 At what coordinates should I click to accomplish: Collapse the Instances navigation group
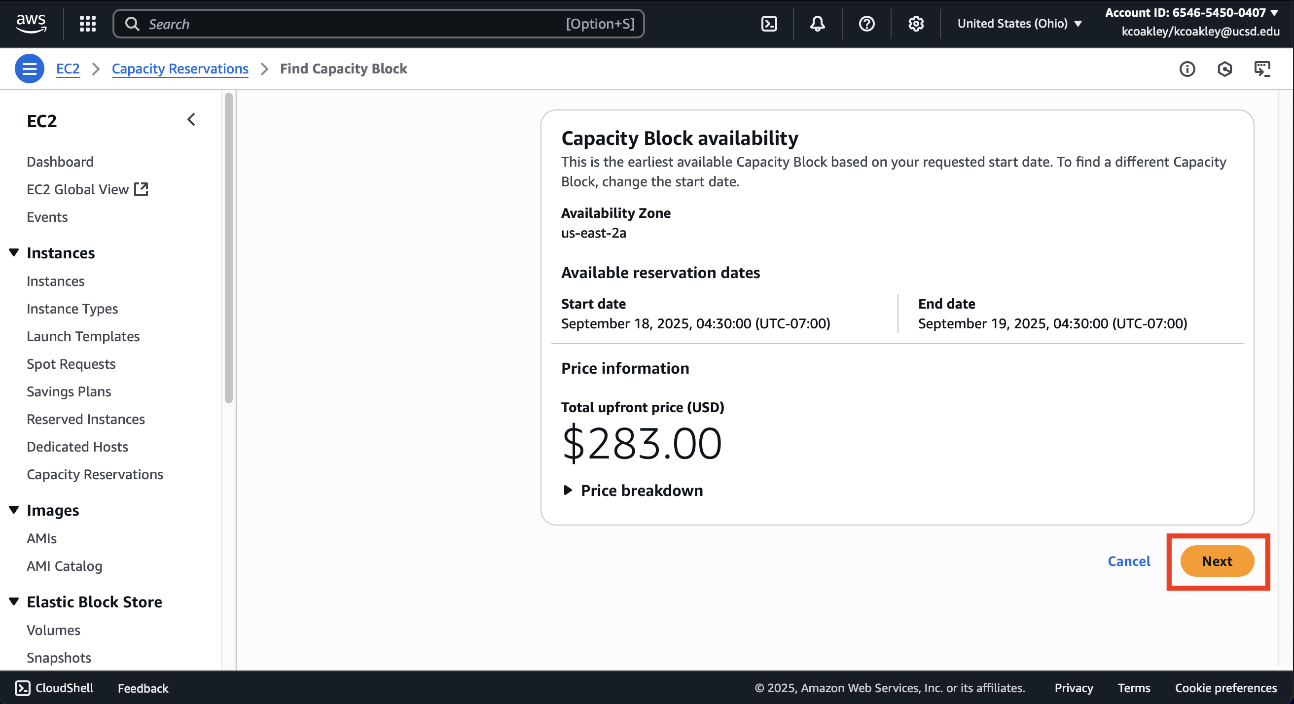(14, 252)
